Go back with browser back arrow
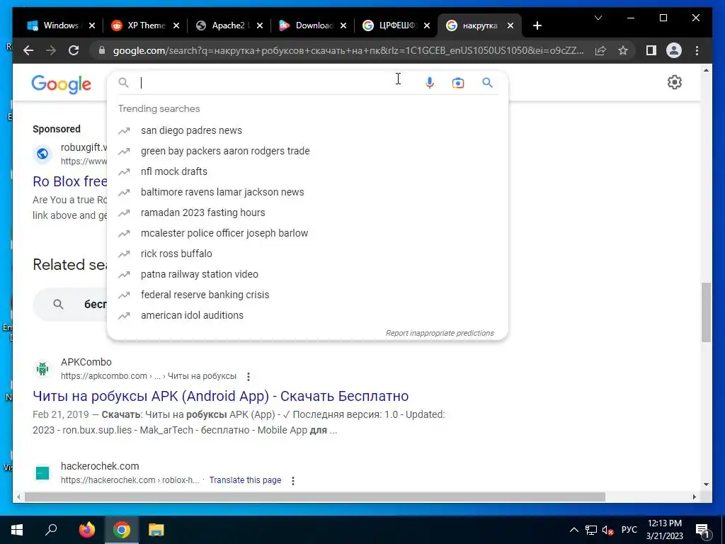Viewport: 725px width, 544px height. pyautogui.click(x=28, y=50)
